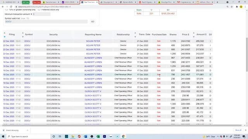Image resolution: width=248 pixels, height=139 pixels.
Task: Open the Chrome profile avatar
Action: pyautogui.click(x=241, y=7)
